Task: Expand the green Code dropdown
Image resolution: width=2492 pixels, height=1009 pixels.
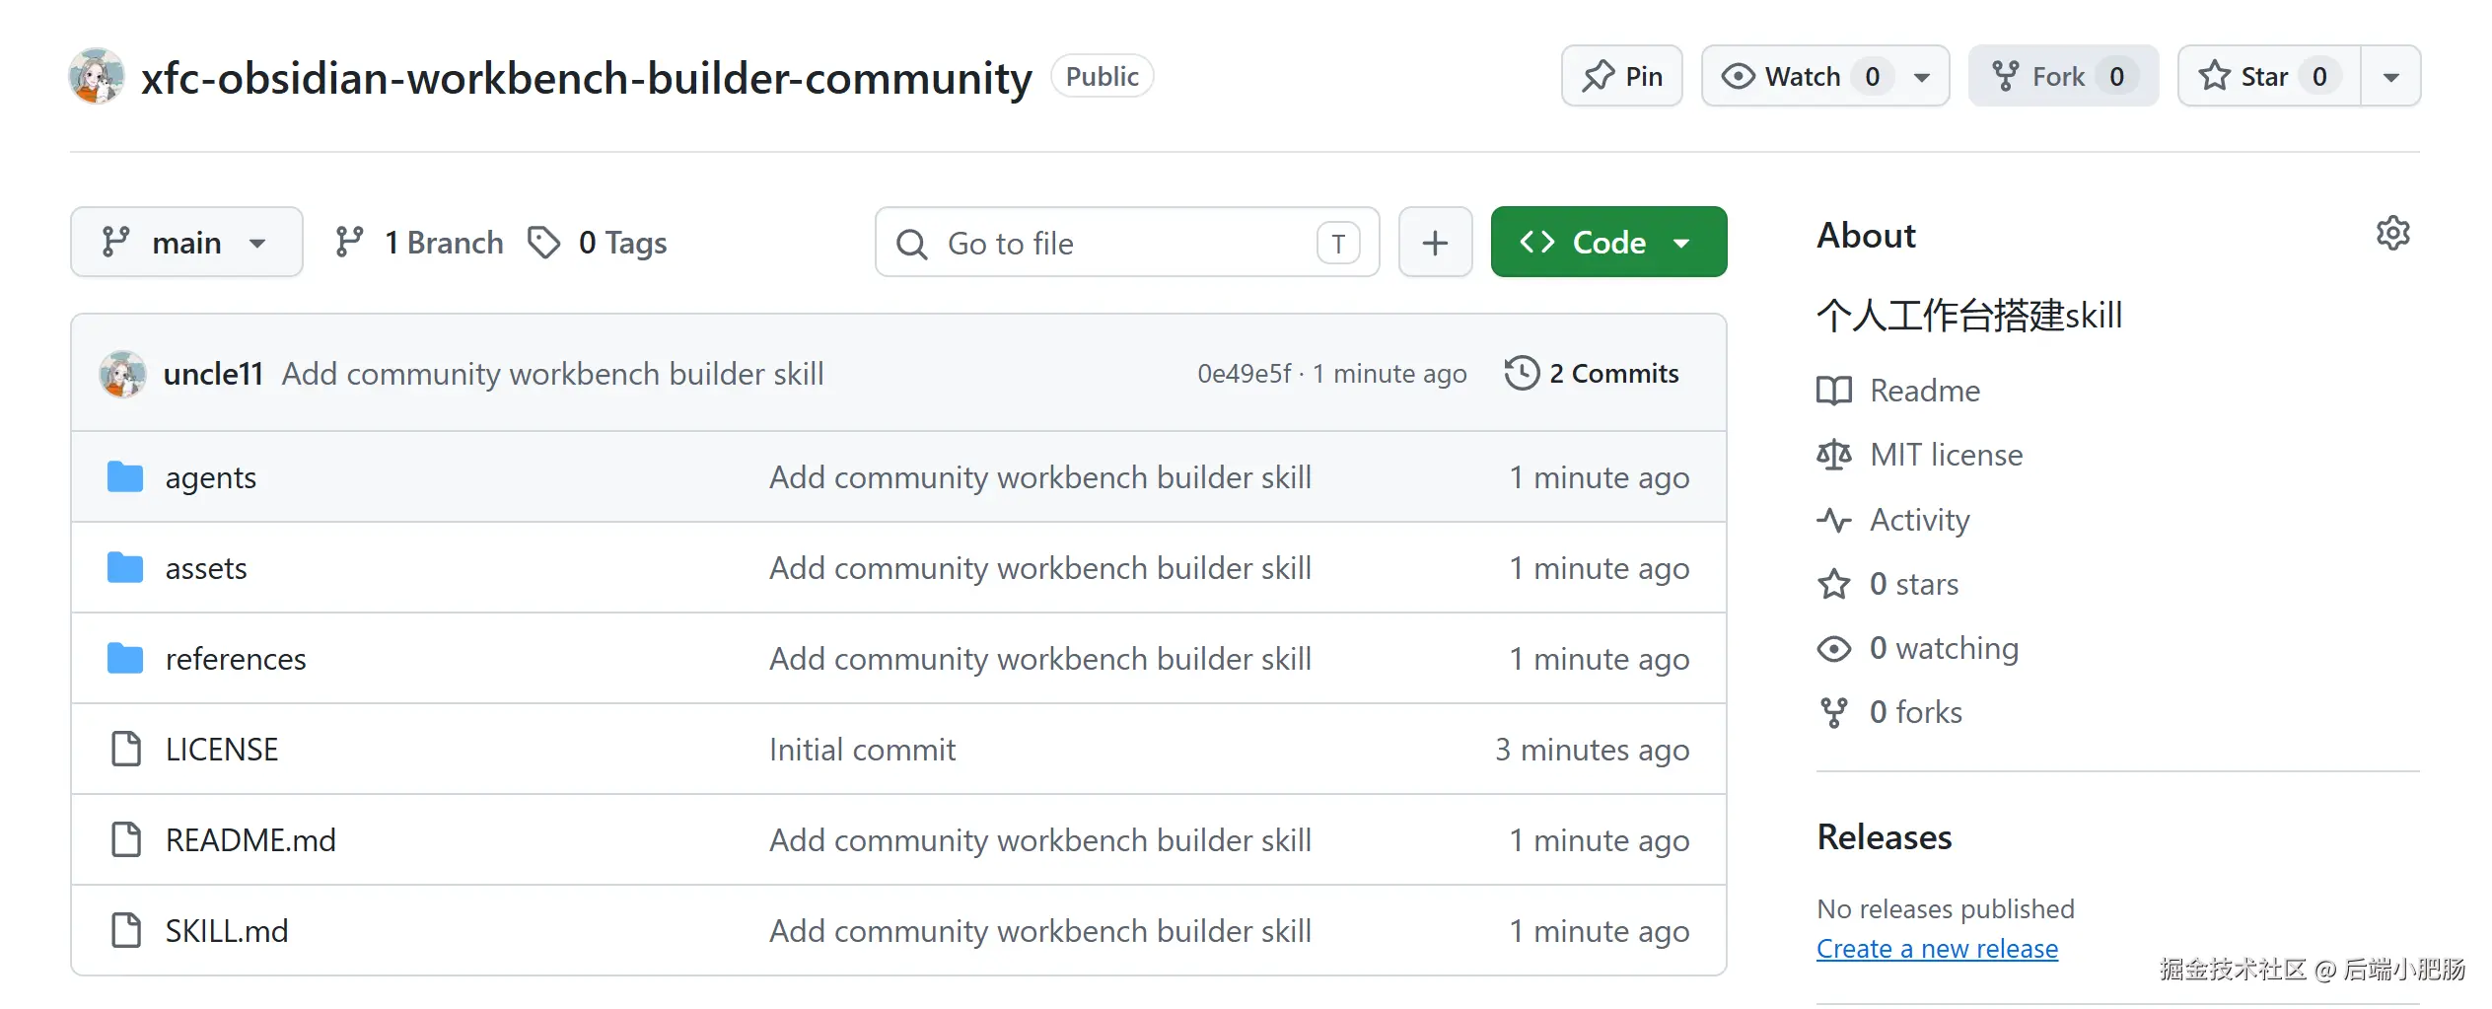Action: 1608,243
